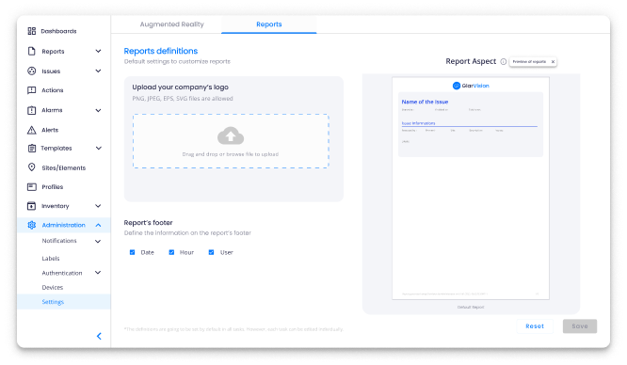Viewport: 627px width, 365px height.
Task: Expand the Inventory sidebar chevron
Action: coord(98,206)
